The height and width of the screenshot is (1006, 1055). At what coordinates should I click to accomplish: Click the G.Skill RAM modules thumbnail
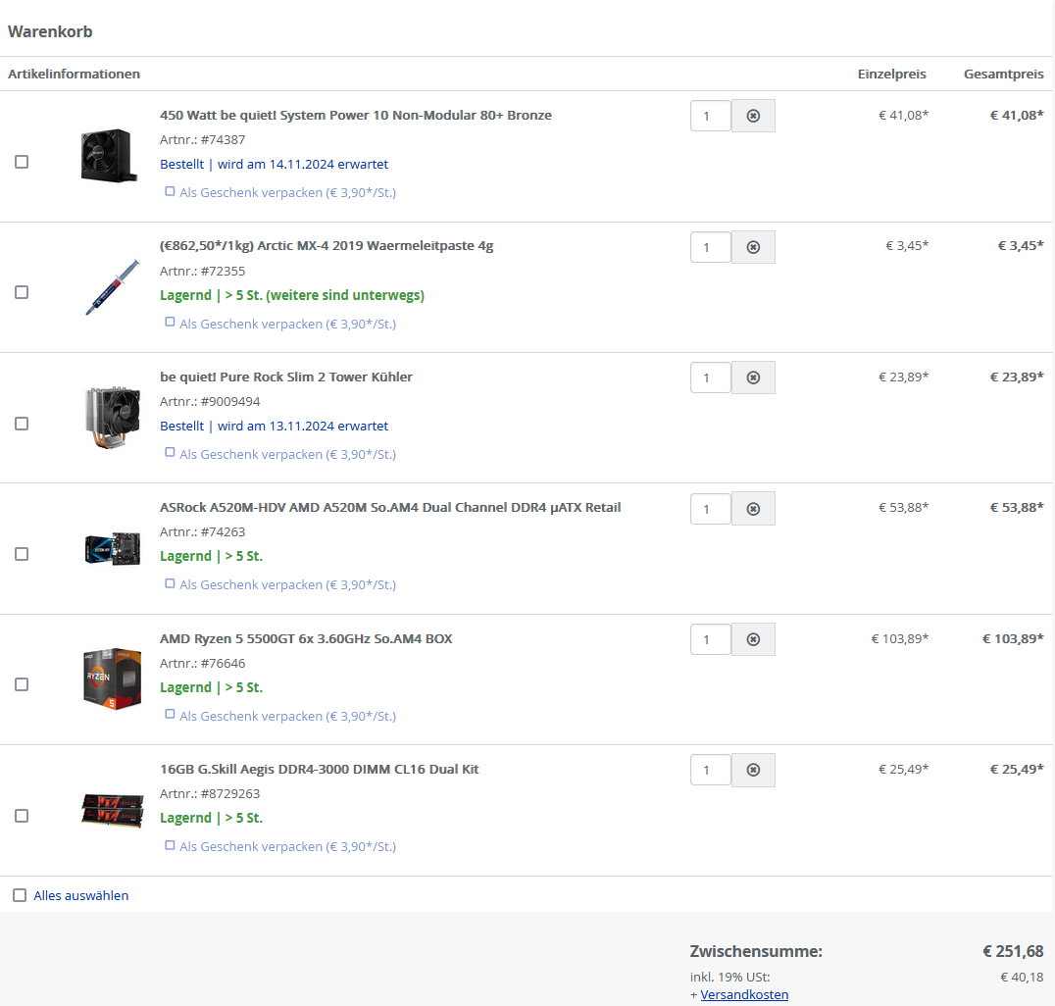113,810
